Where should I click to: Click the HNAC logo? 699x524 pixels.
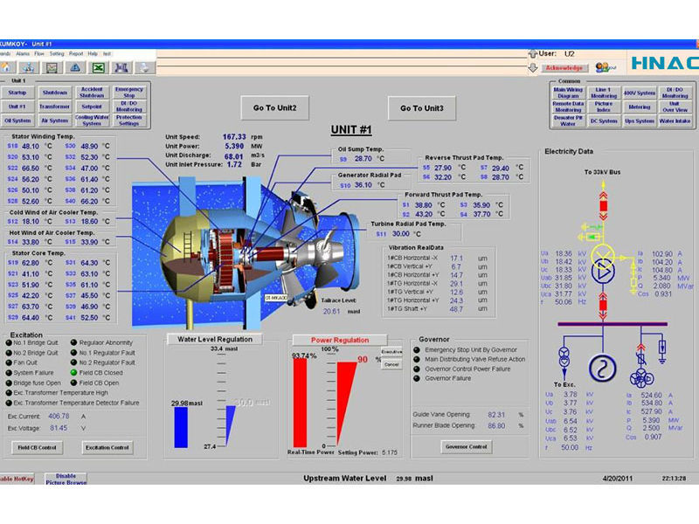coord(664,63)
